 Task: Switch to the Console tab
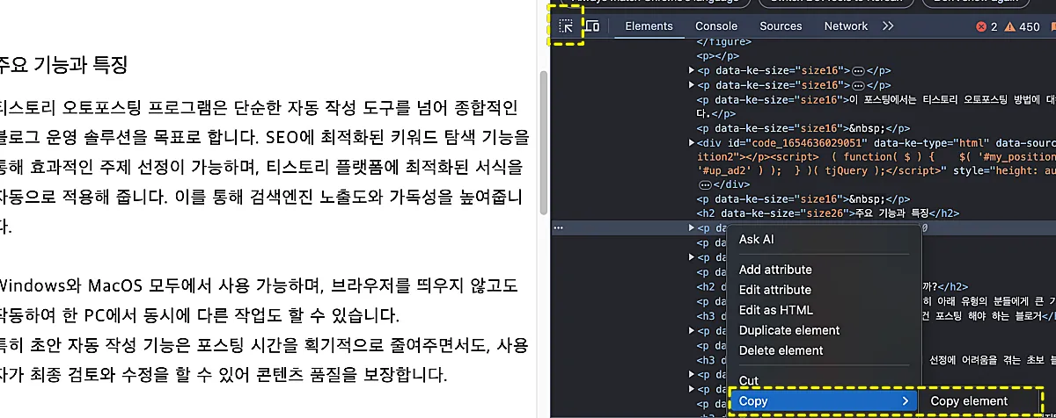[715, 26]
